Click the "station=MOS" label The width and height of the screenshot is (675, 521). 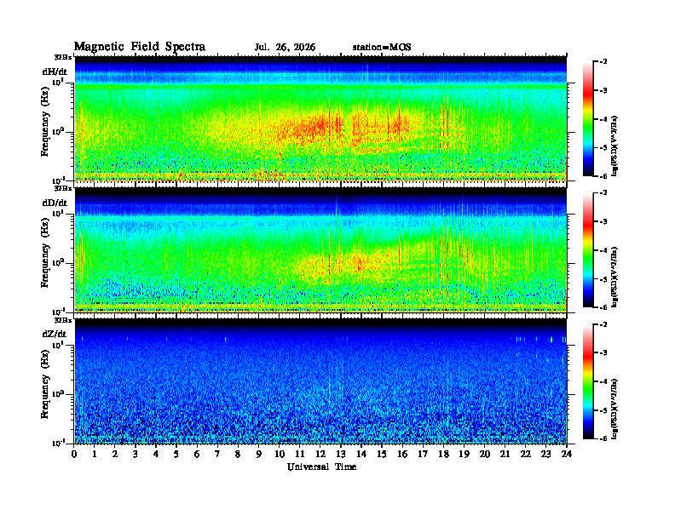tap(382, 48)
